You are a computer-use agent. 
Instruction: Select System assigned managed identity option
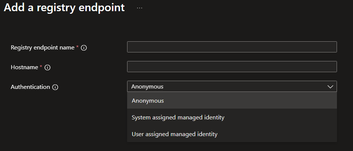coord(178,118)
